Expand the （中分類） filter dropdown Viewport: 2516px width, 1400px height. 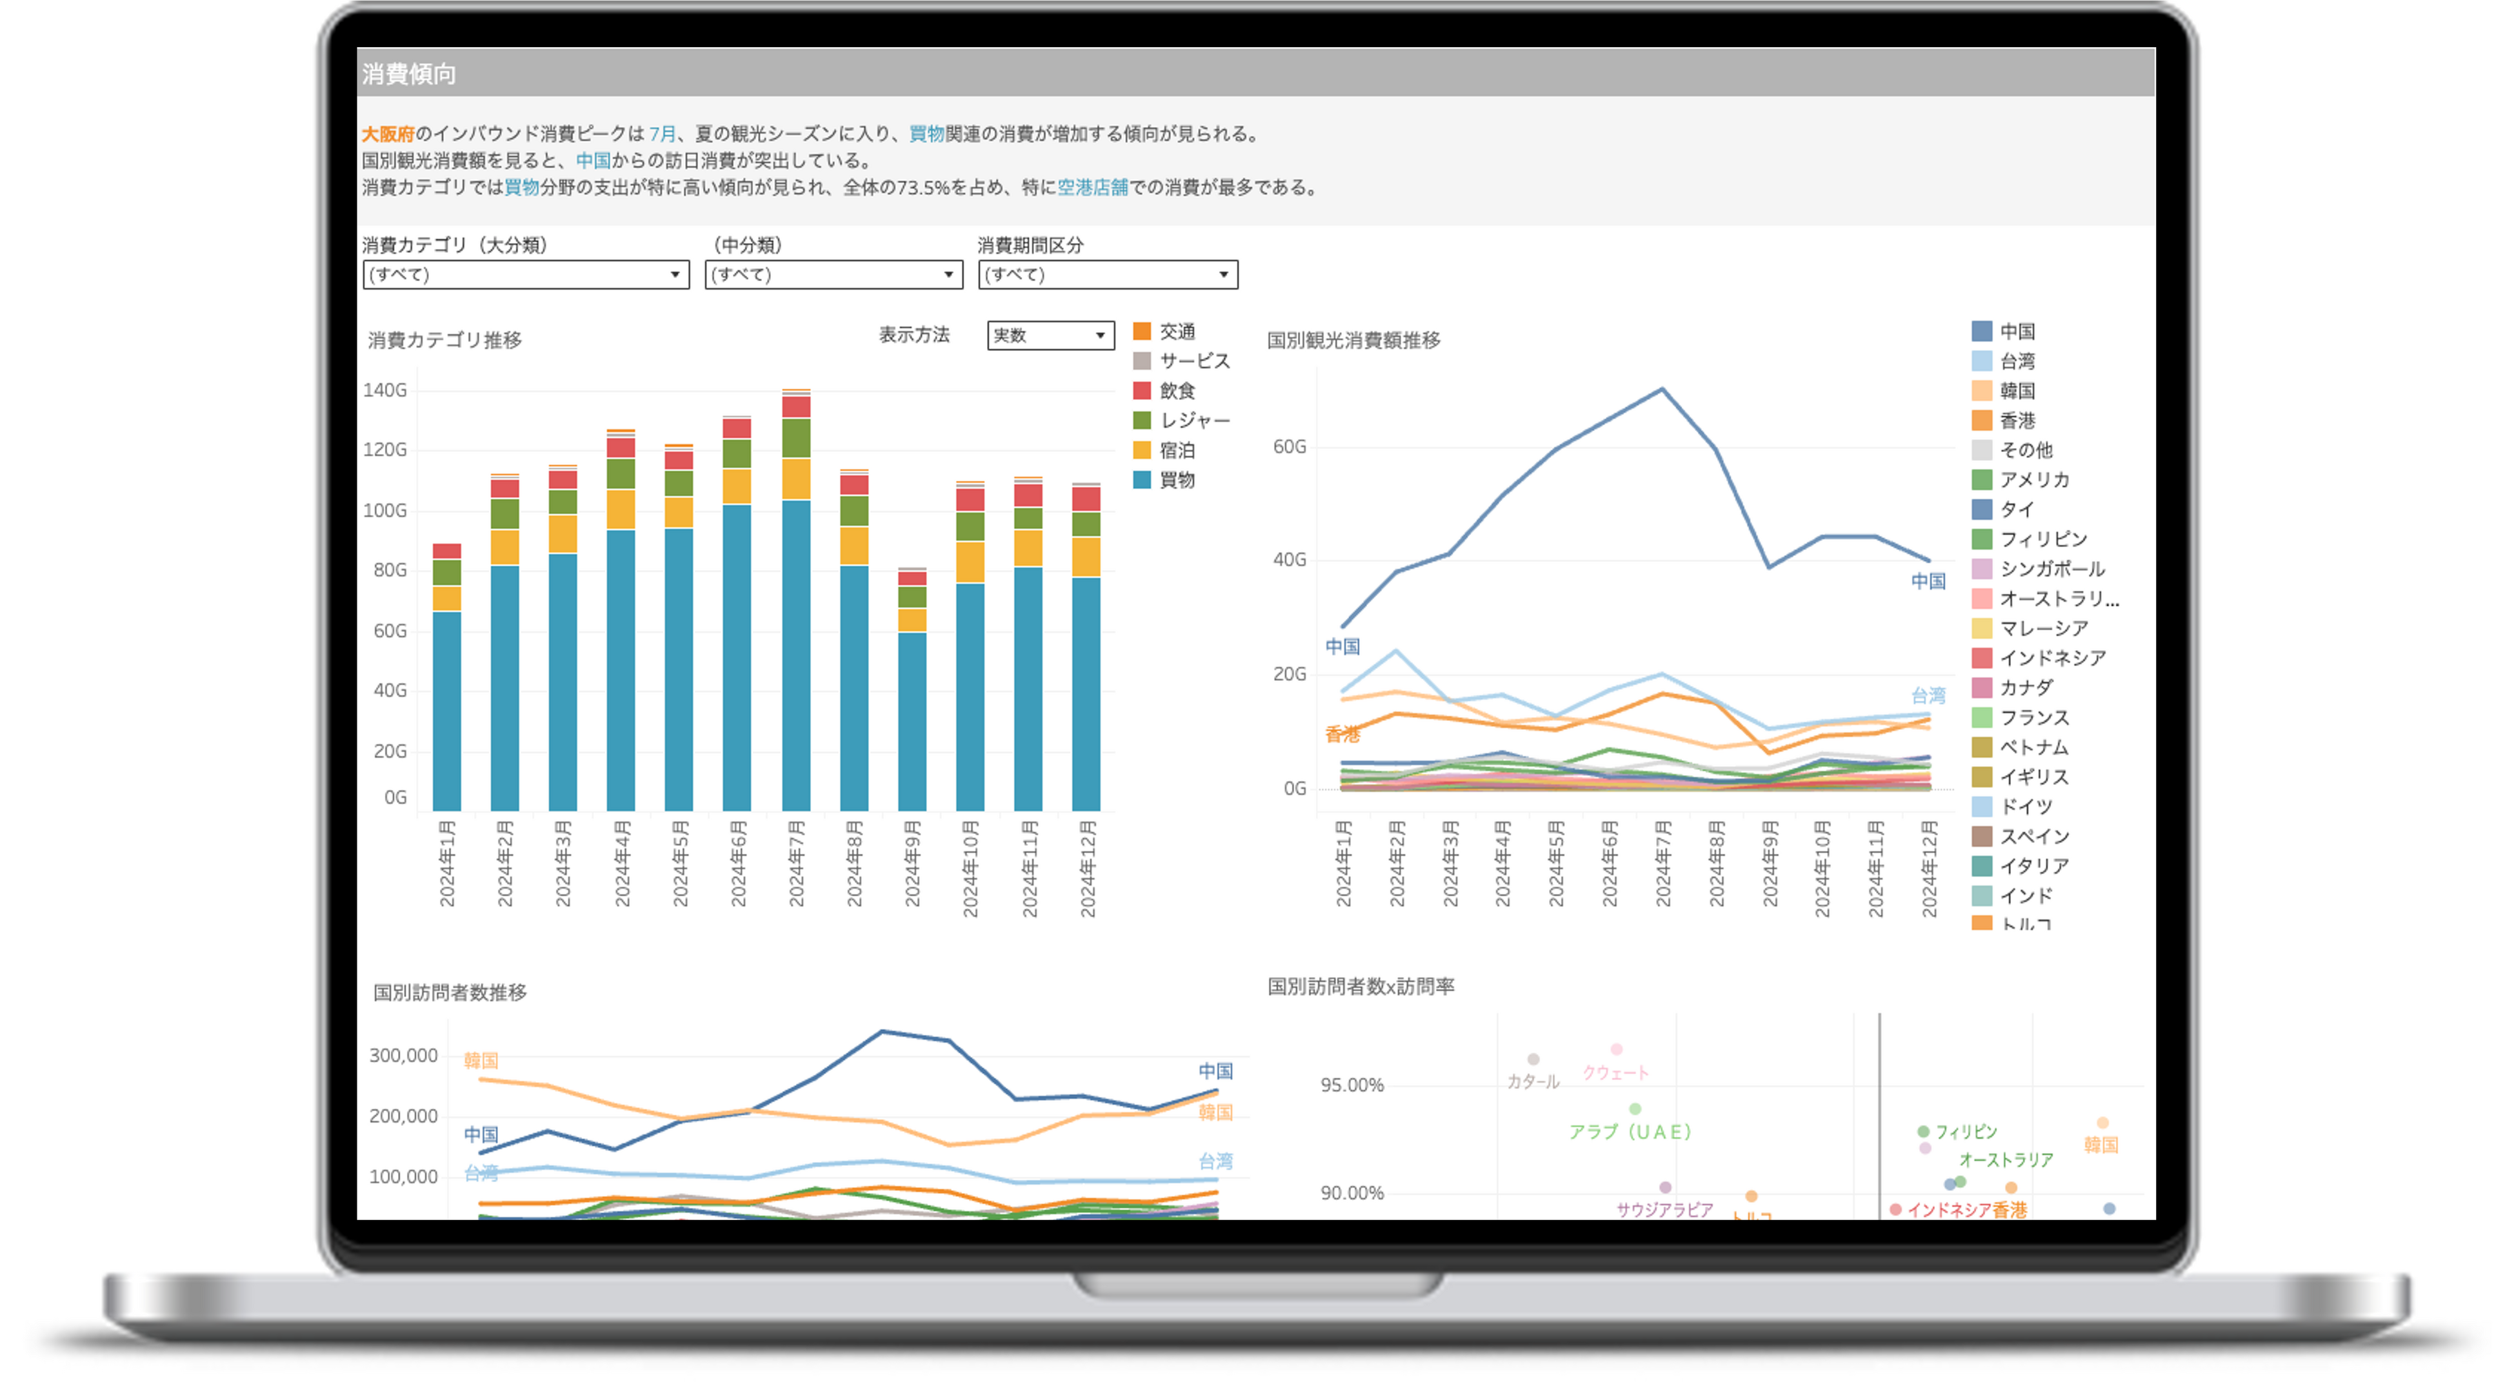click(x=833, y=274)
